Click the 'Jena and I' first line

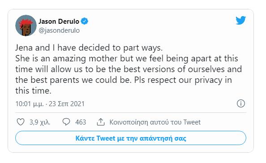click(89, 47)
